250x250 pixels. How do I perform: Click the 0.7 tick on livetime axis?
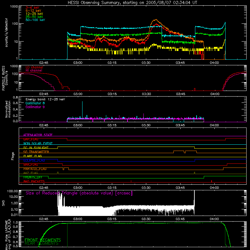coord(16,237)
